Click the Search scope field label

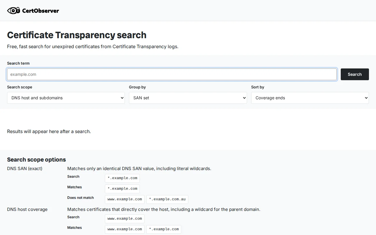coord(20,87)
